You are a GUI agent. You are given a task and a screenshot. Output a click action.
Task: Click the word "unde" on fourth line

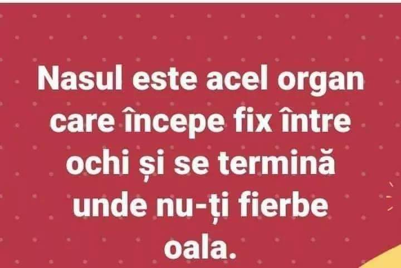click(110, 205)
